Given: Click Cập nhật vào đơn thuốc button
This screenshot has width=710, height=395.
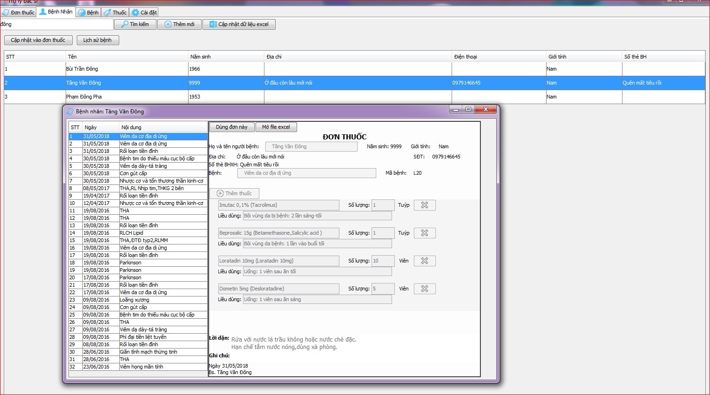Looking at the screenshot, I should click(x=38, y=40).
